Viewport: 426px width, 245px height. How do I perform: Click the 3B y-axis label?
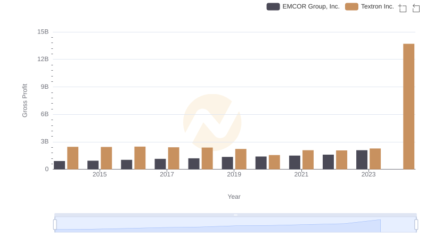[45, 141]
